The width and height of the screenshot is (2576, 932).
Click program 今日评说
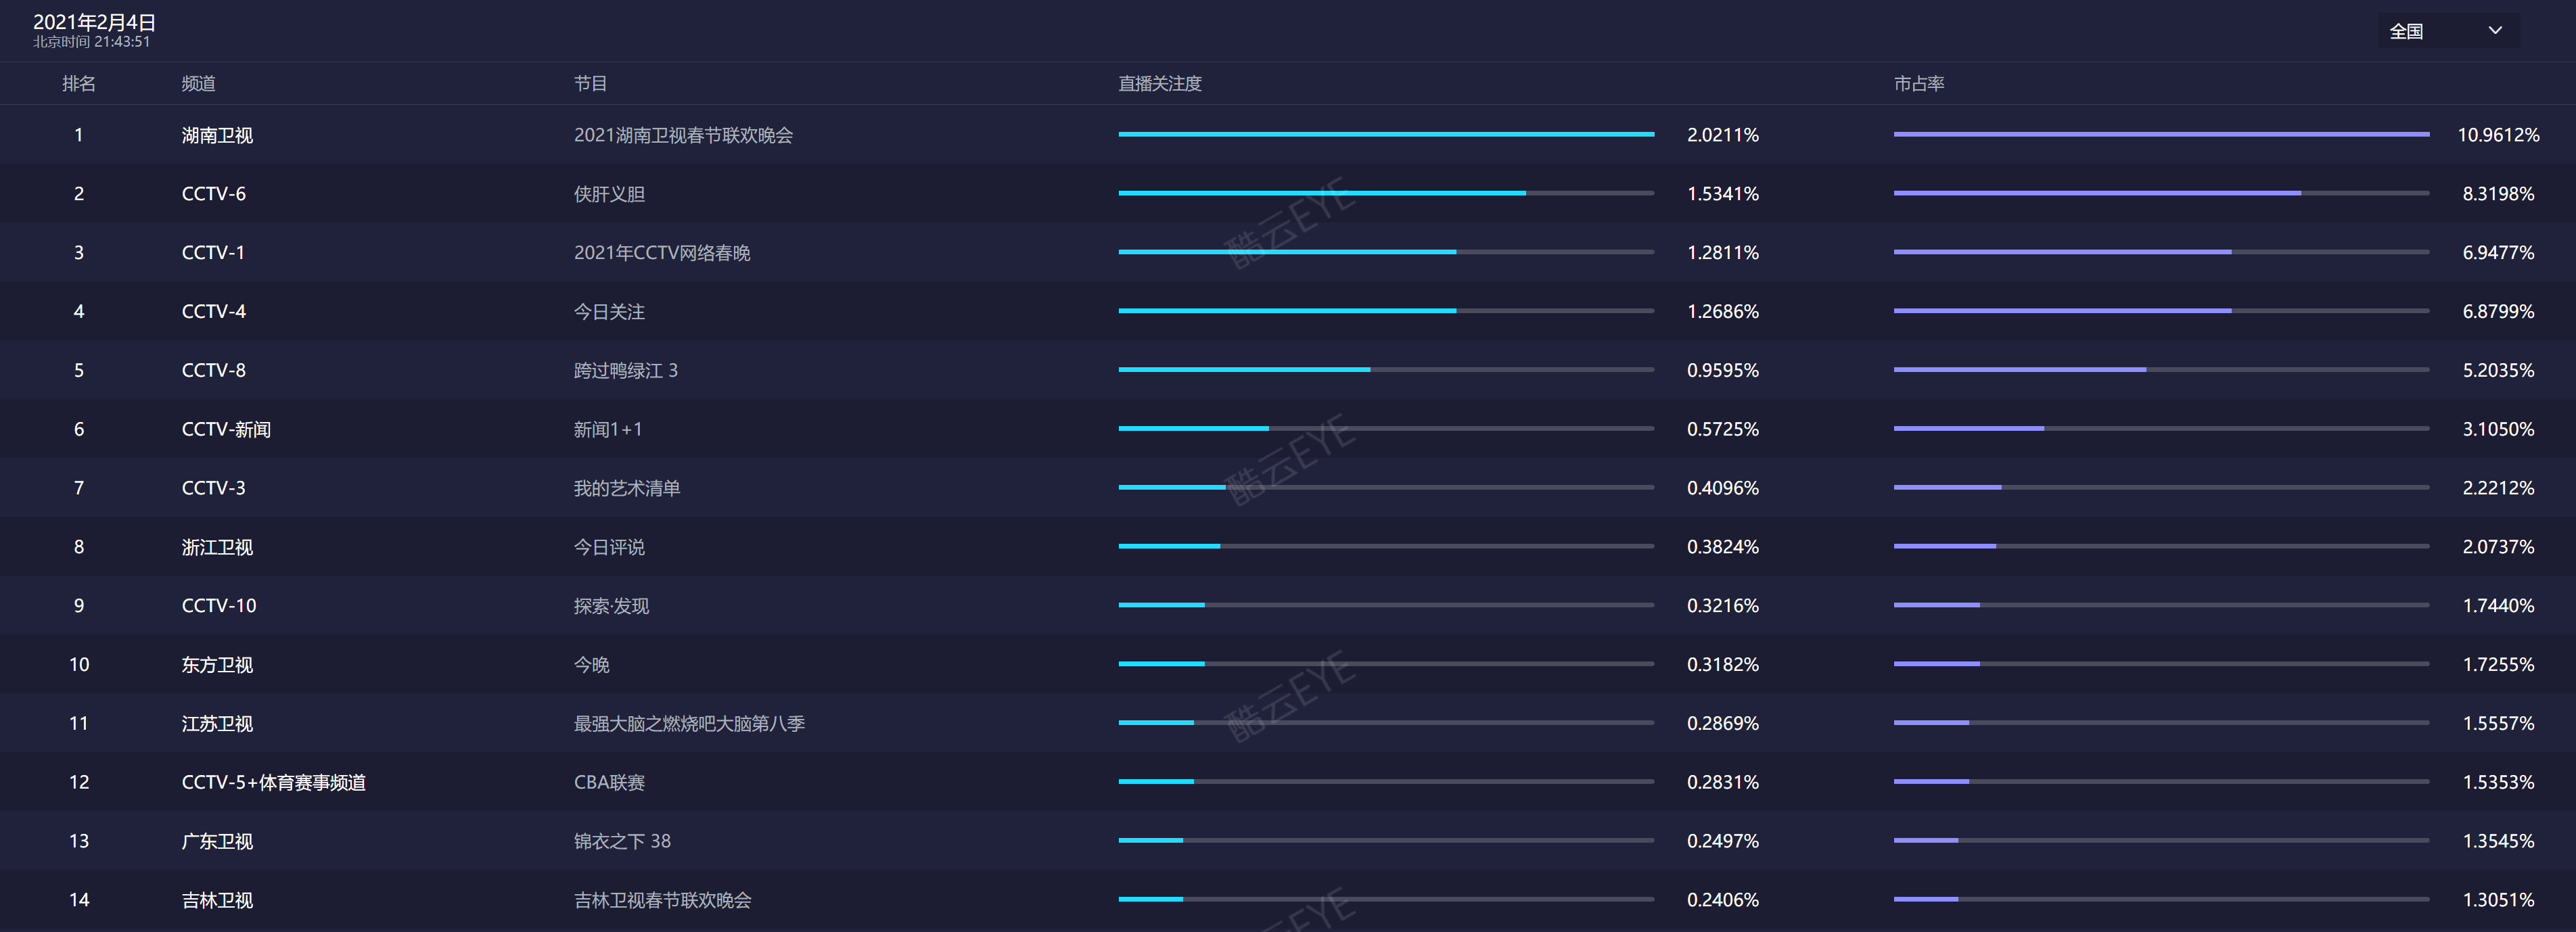[609, 548]
